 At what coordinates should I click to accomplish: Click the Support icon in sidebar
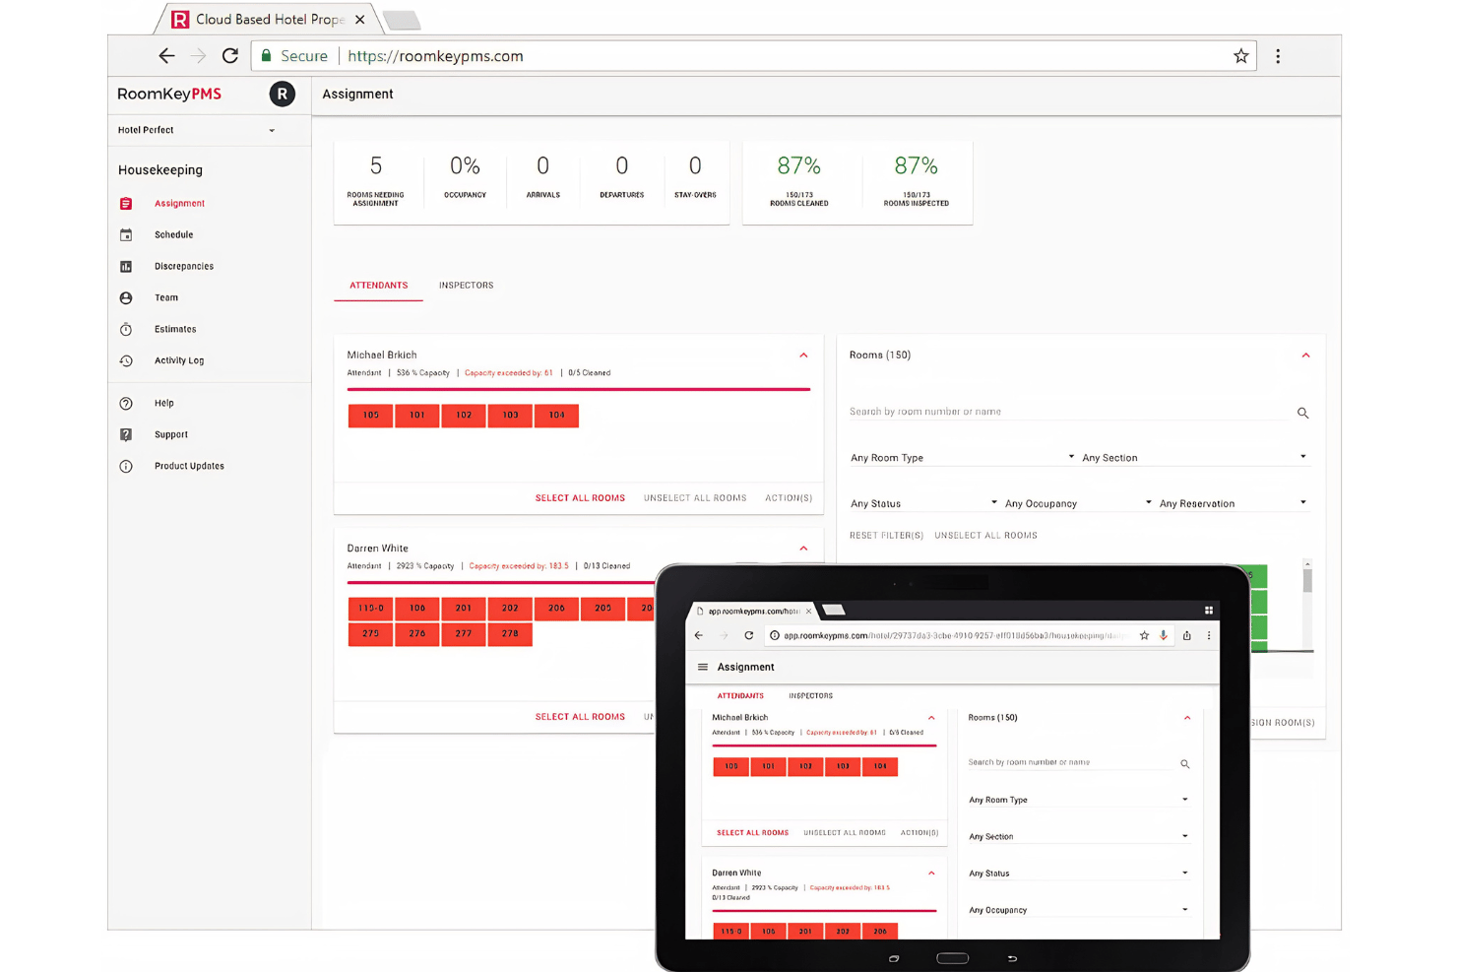(126, 435)
